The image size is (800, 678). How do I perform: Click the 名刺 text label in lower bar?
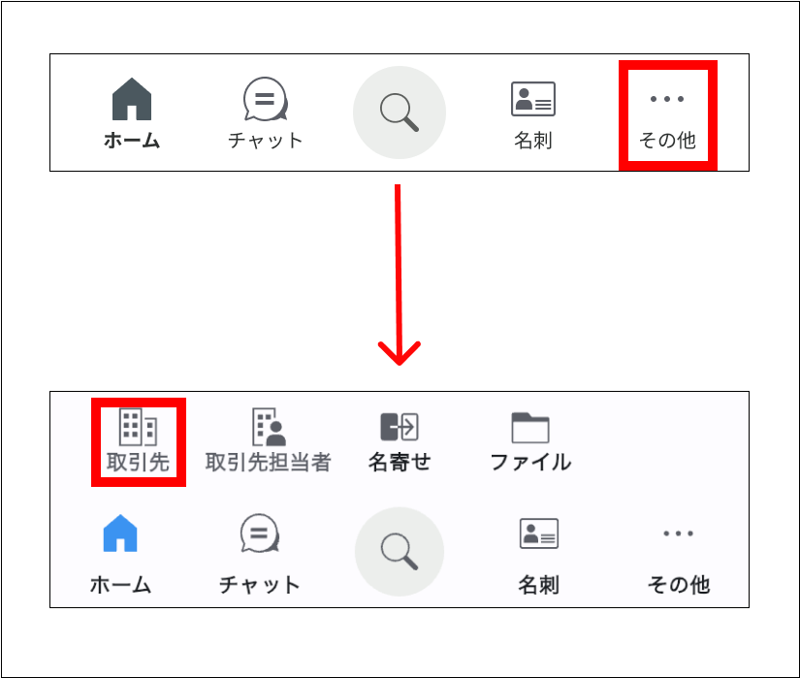(x=539, y=585)
